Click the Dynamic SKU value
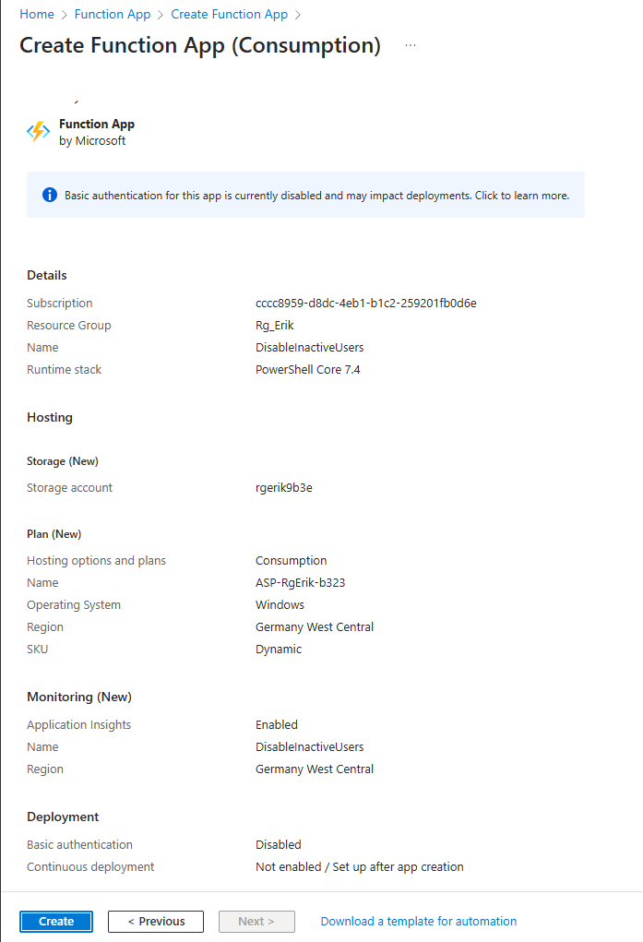 (278, 650)
